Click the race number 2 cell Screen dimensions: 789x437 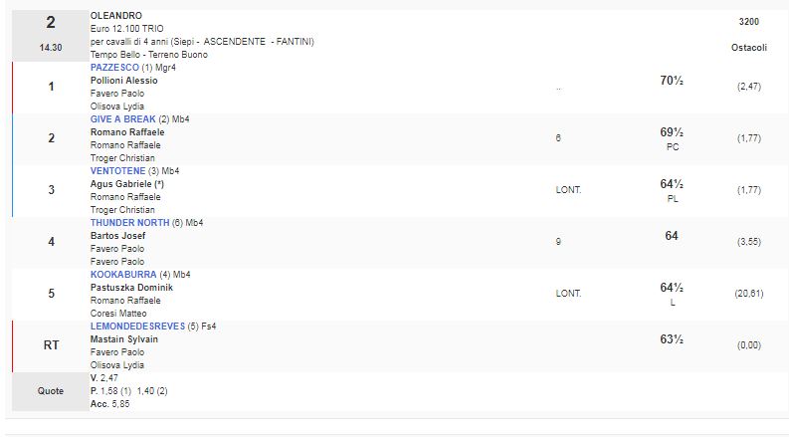[x=51, y=24]
